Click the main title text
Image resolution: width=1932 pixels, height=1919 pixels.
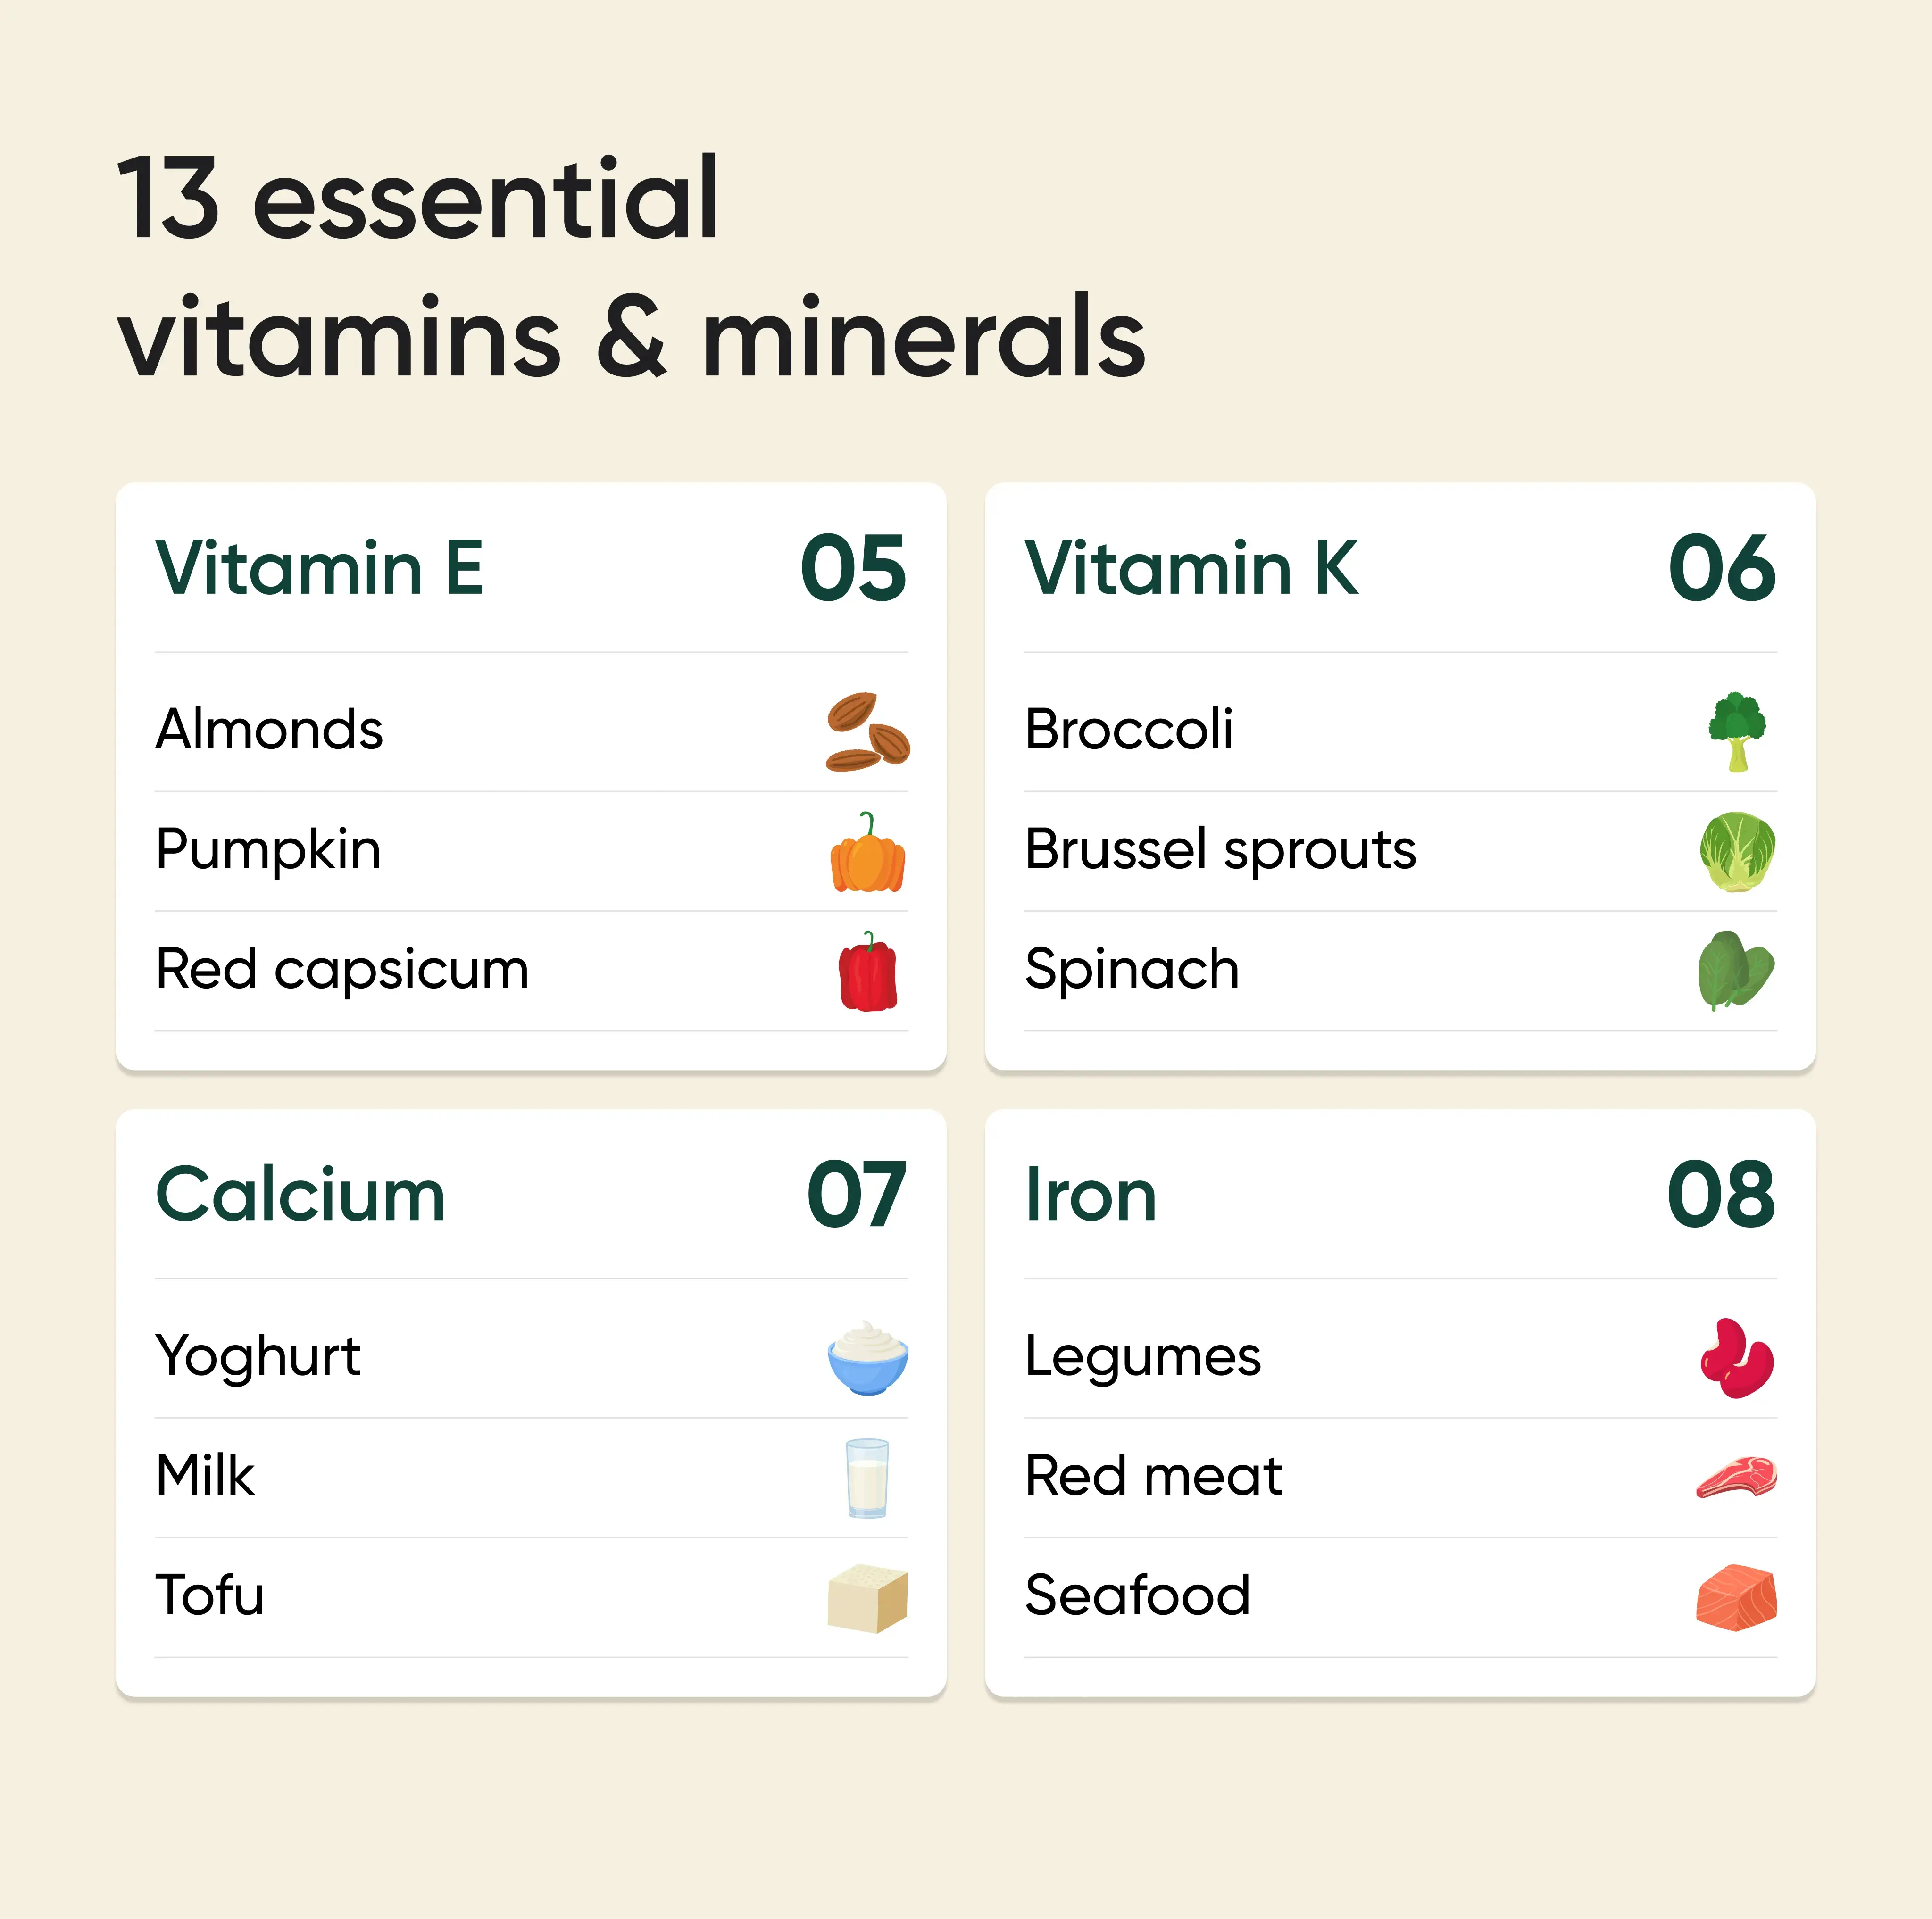coord(630,268)
